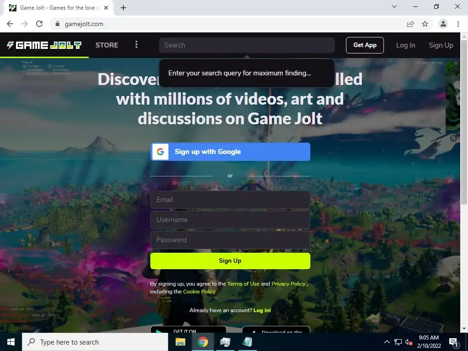Focus the Password input field
468x351 pixels.
(x=230, y=239)
